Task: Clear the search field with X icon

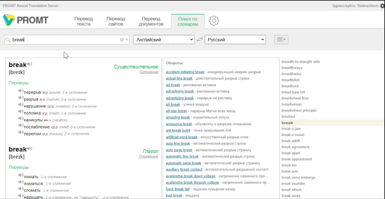Action: pos(122,40)
